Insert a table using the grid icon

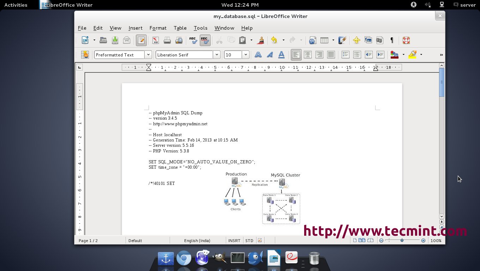coord(324,40)
